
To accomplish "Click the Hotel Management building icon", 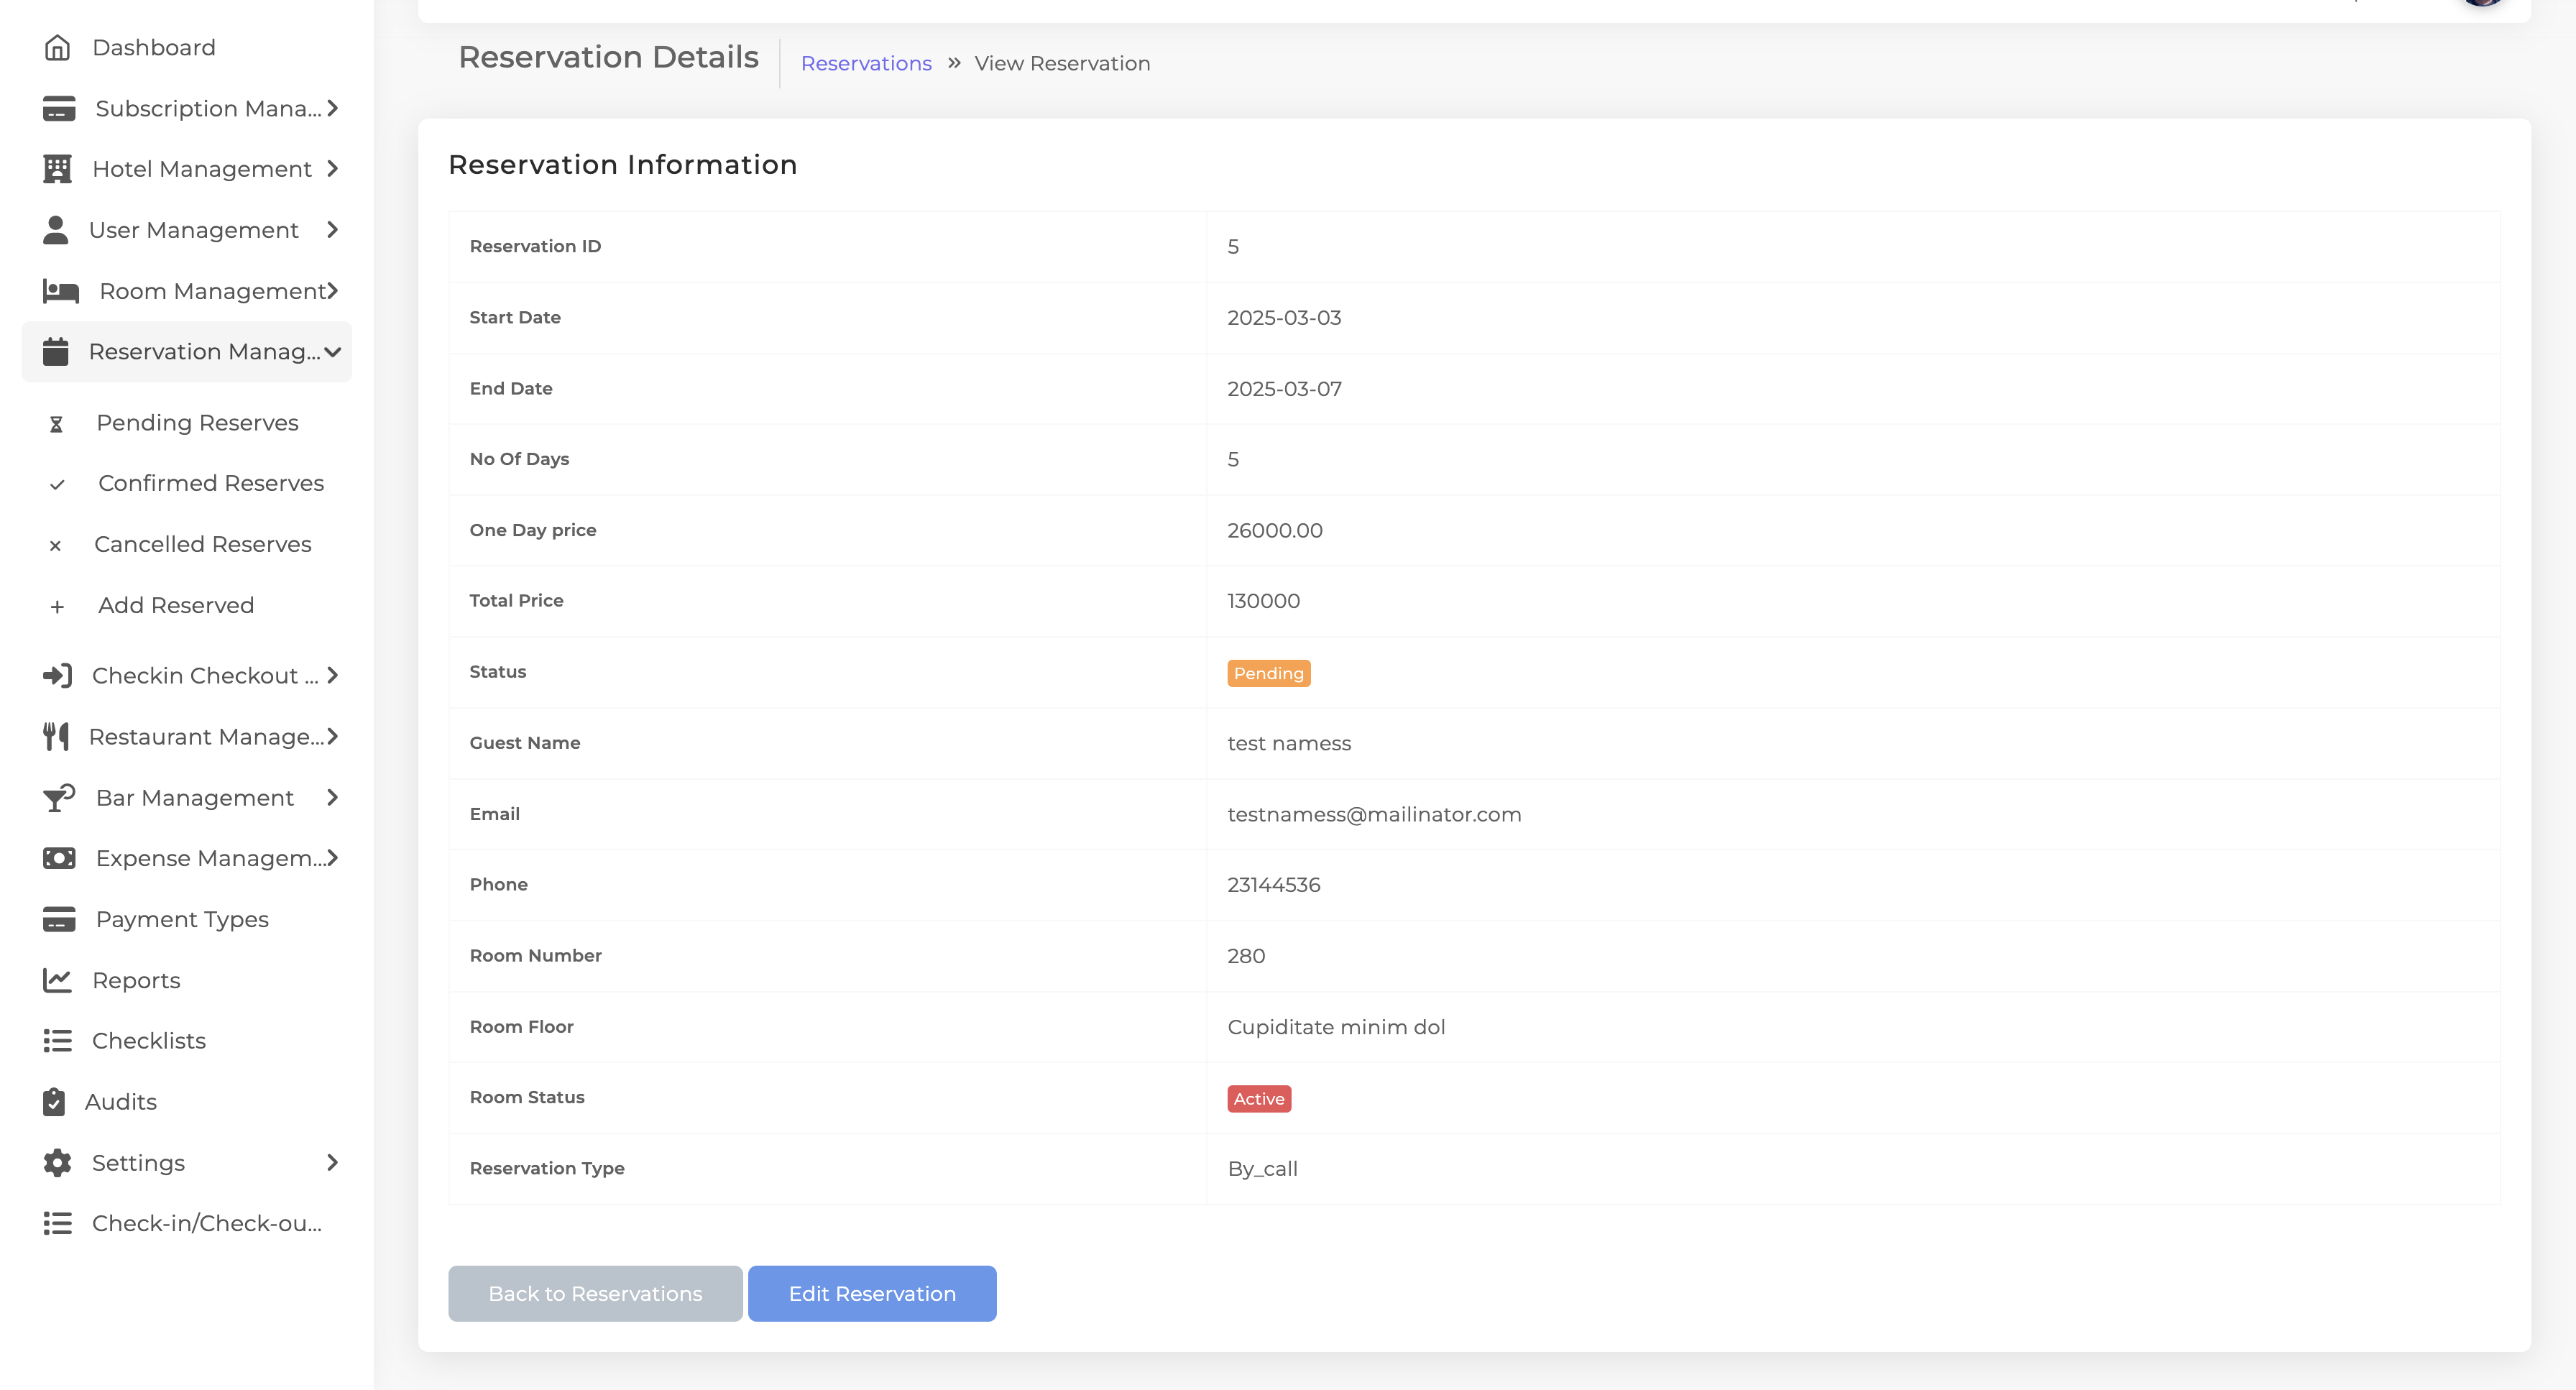I will [57, 169].
